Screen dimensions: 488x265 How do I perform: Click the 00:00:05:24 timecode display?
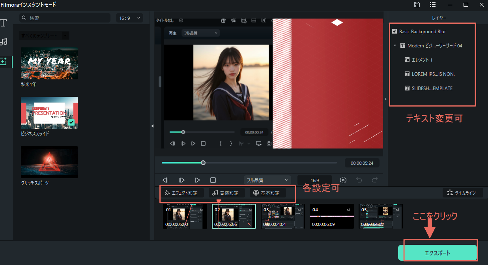[362, 163]
